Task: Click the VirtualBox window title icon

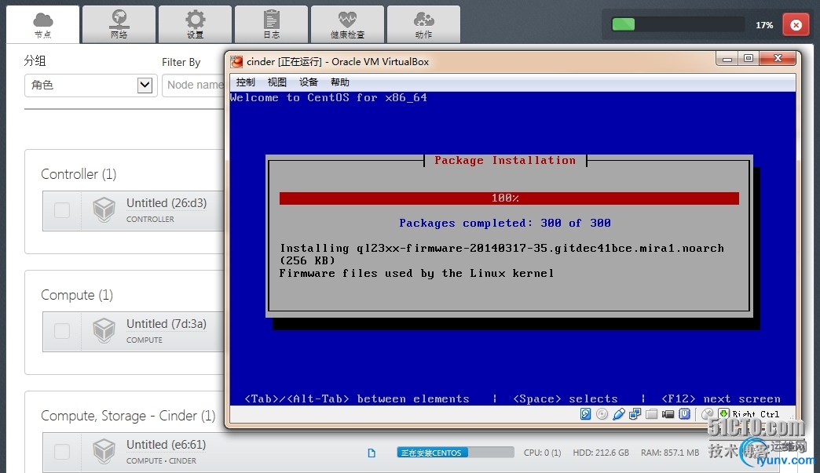Action: [236, 62]
